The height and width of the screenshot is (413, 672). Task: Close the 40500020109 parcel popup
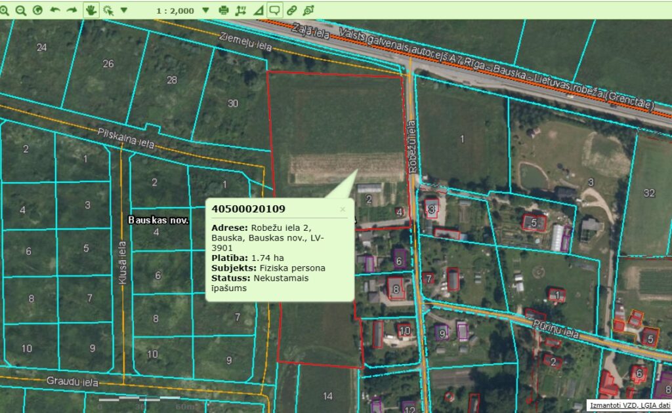pyautogui.click(x=342, y=209)
